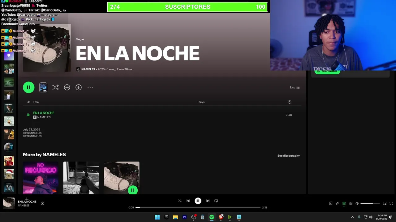
Task: Open the OBS Studio taskbar icon
Action: [x=194, y=217]
